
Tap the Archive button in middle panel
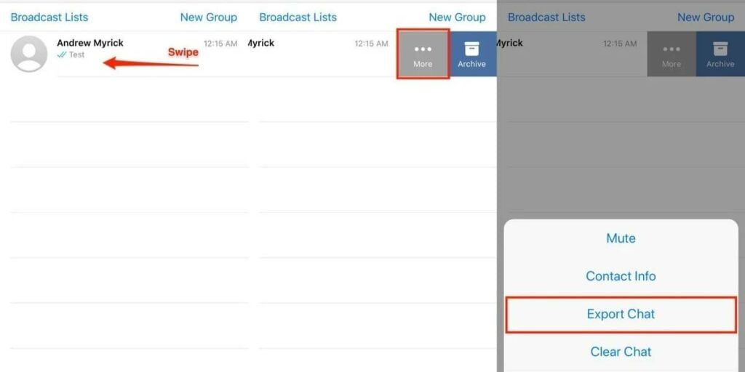point(471,54)
